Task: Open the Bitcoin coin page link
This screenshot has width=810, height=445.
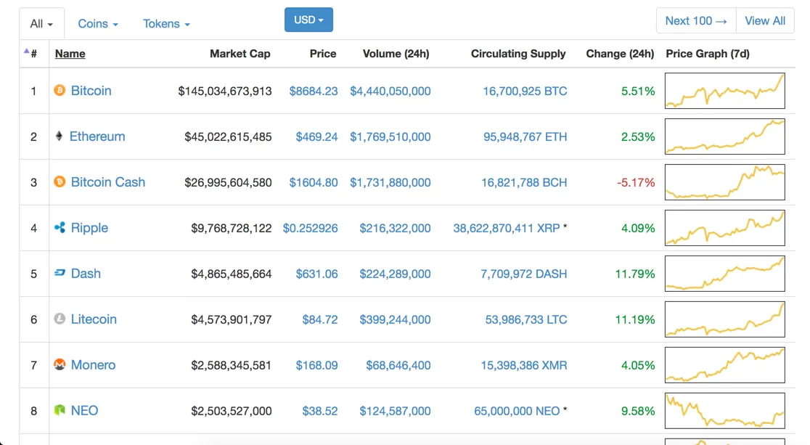Action: click(x=91, y=91)
